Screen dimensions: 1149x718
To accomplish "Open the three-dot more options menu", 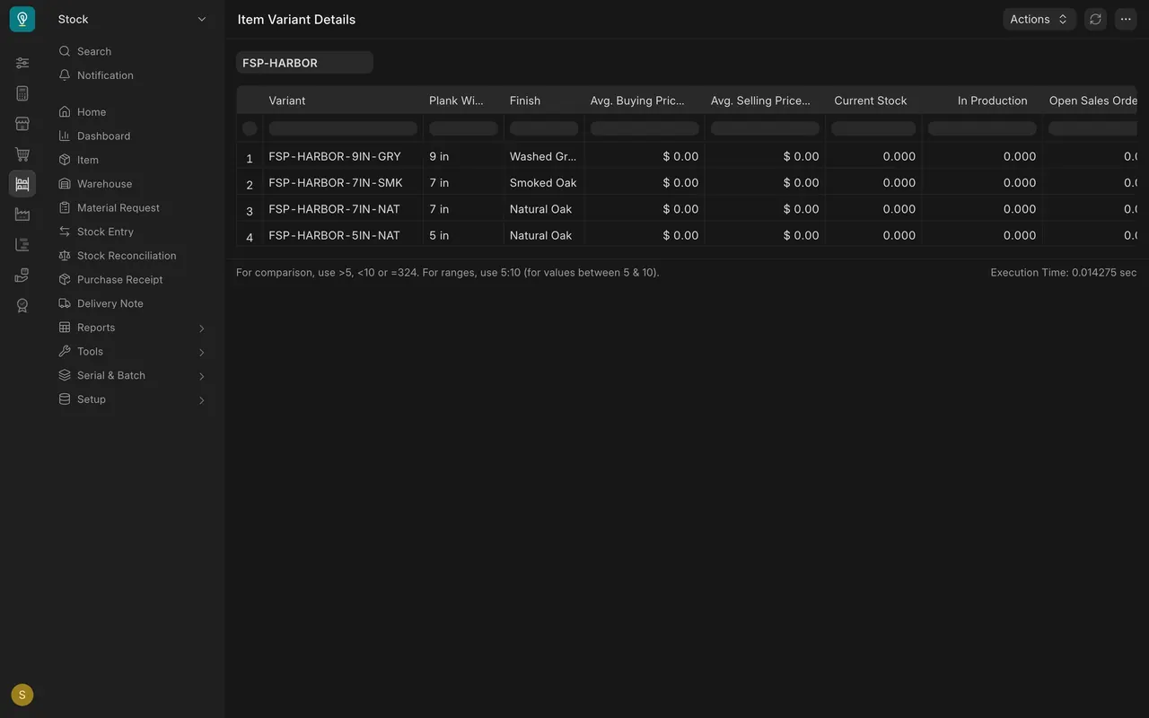I will click(x=1126, y=19).
